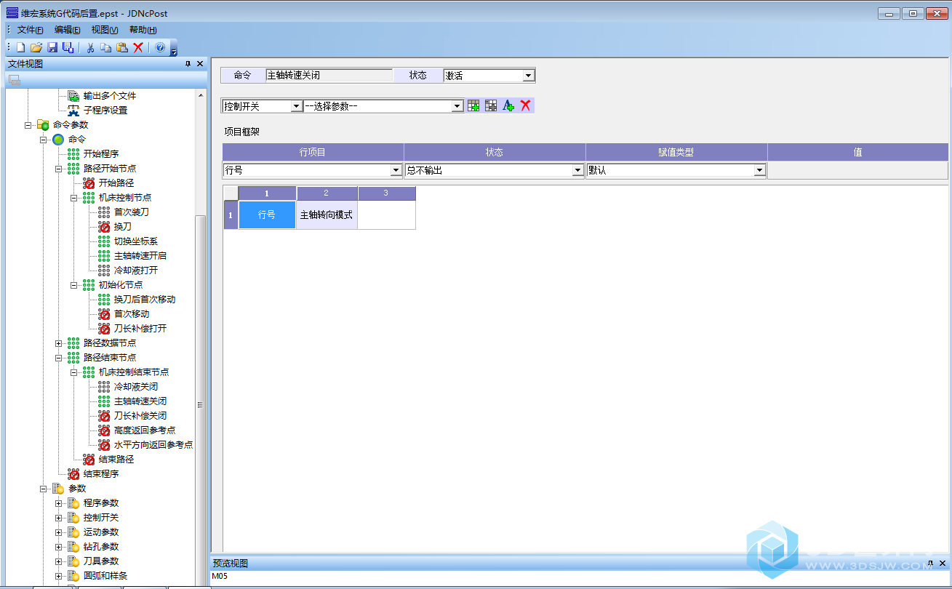The height and width of the screenshot is (589, 952).
Task: Pin the 预览视图 panel
Action: coord(930,564)
